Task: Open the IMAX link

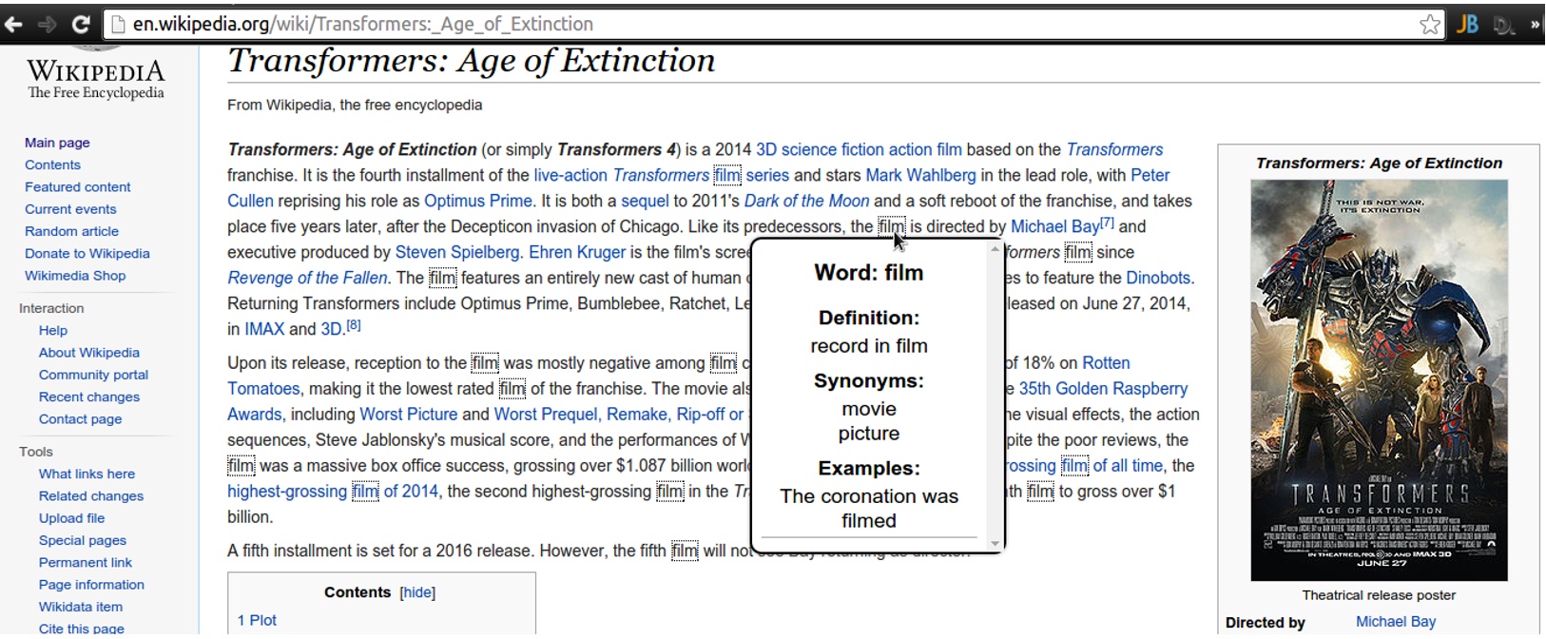Action: point(264,330)
